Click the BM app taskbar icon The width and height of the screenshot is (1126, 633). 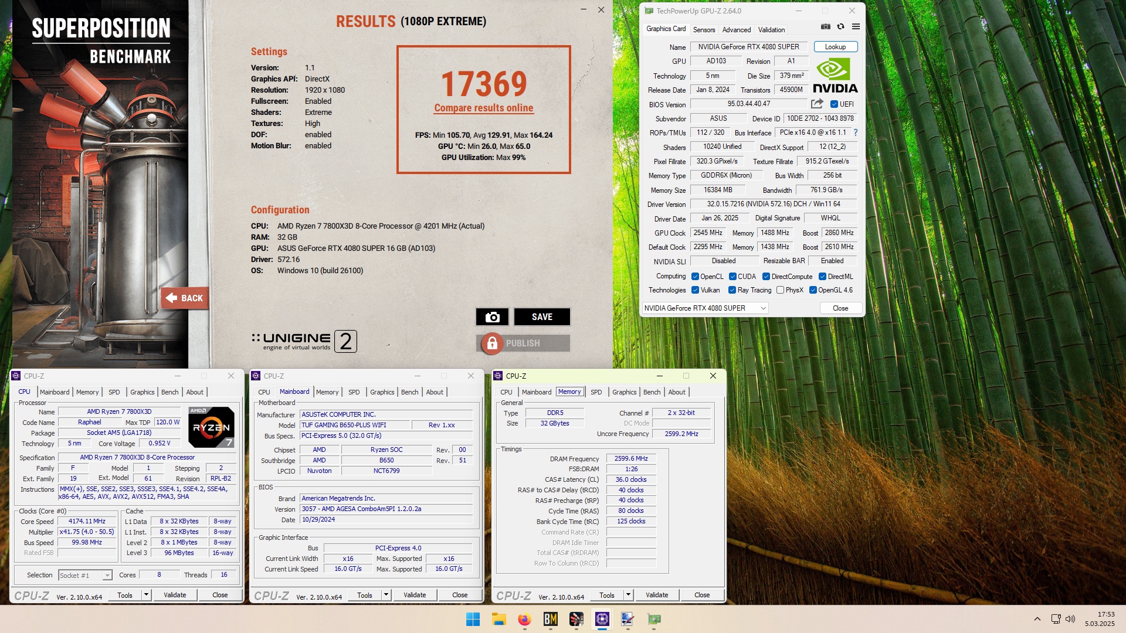[x=550, y=619]
